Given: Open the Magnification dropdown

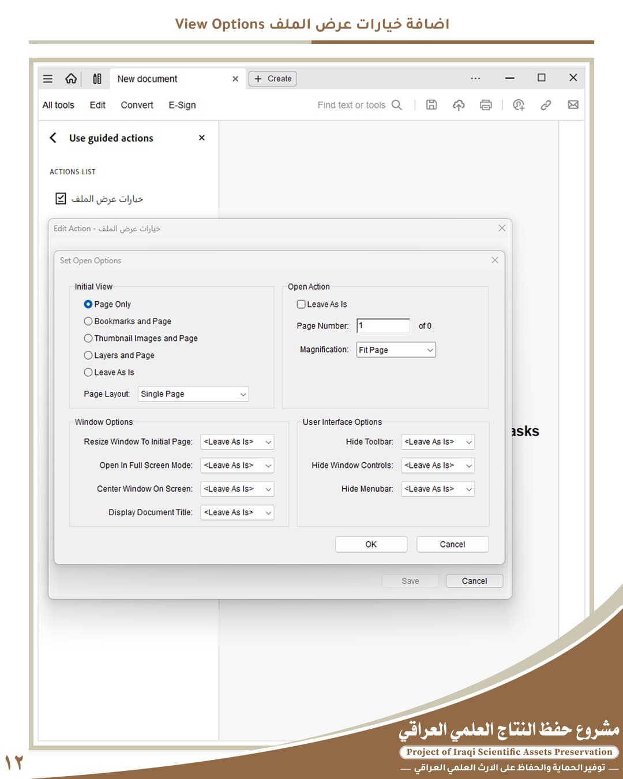Looking at the screenshot, I should [396, 350].
